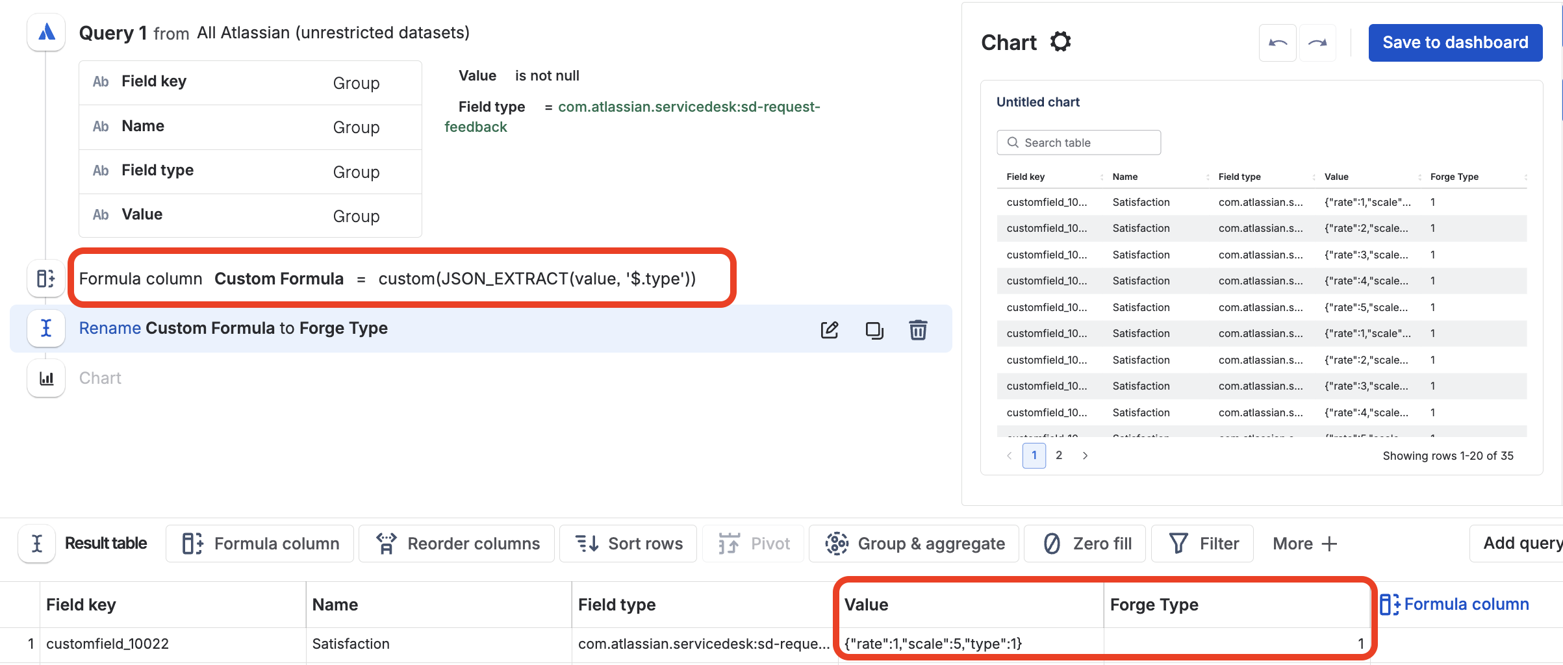Save to dashboard
The height and width of the screenshot is (665, 1563).
point(1455,43)
